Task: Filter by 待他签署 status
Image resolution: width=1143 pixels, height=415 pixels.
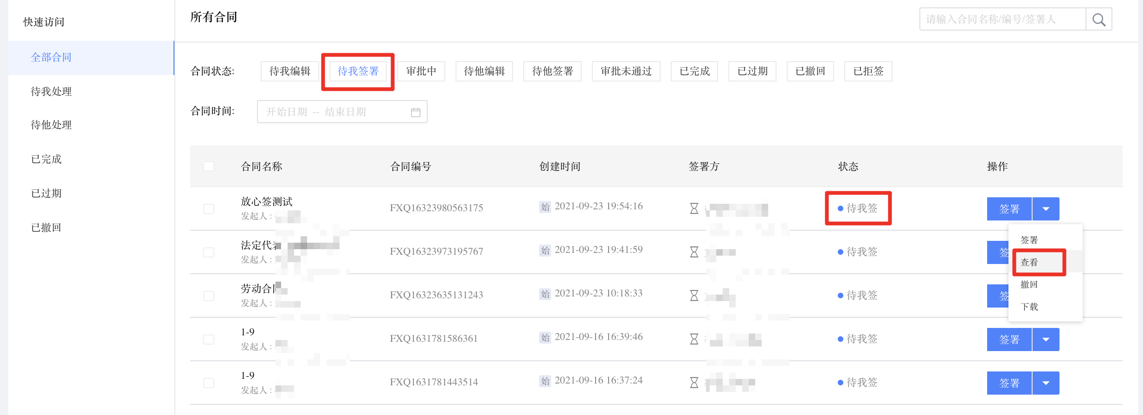Action: coord(552,71)
